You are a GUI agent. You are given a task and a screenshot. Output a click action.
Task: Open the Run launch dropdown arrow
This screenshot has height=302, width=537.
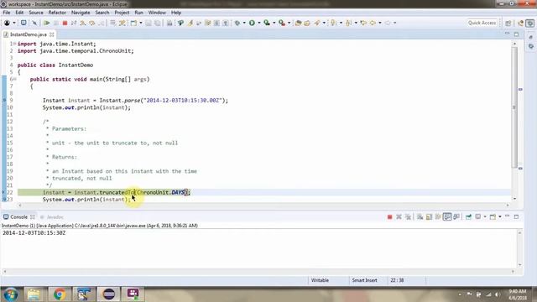259,23
